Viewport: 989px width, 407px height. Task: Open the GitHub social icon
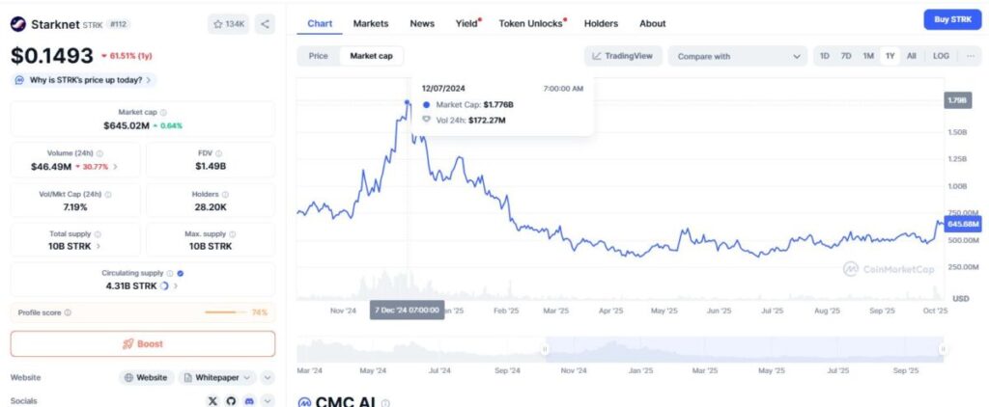(231, 400)
